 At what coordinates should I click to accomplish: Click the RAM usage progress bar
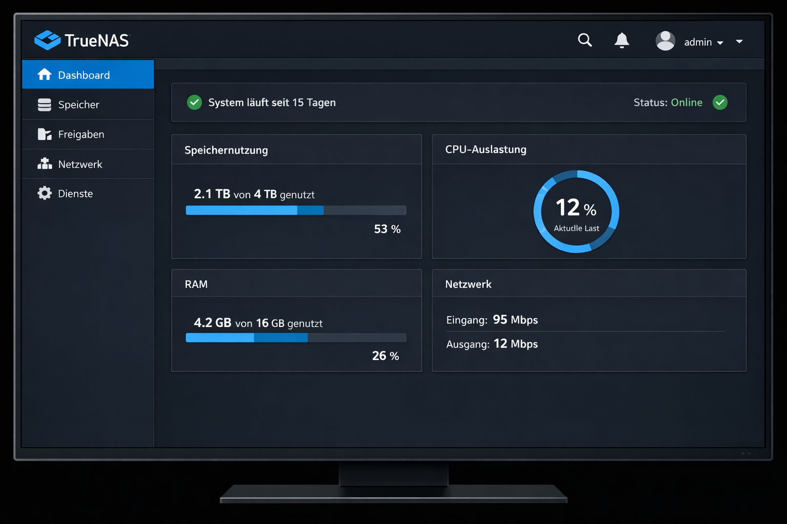click(x=295, y=337)
